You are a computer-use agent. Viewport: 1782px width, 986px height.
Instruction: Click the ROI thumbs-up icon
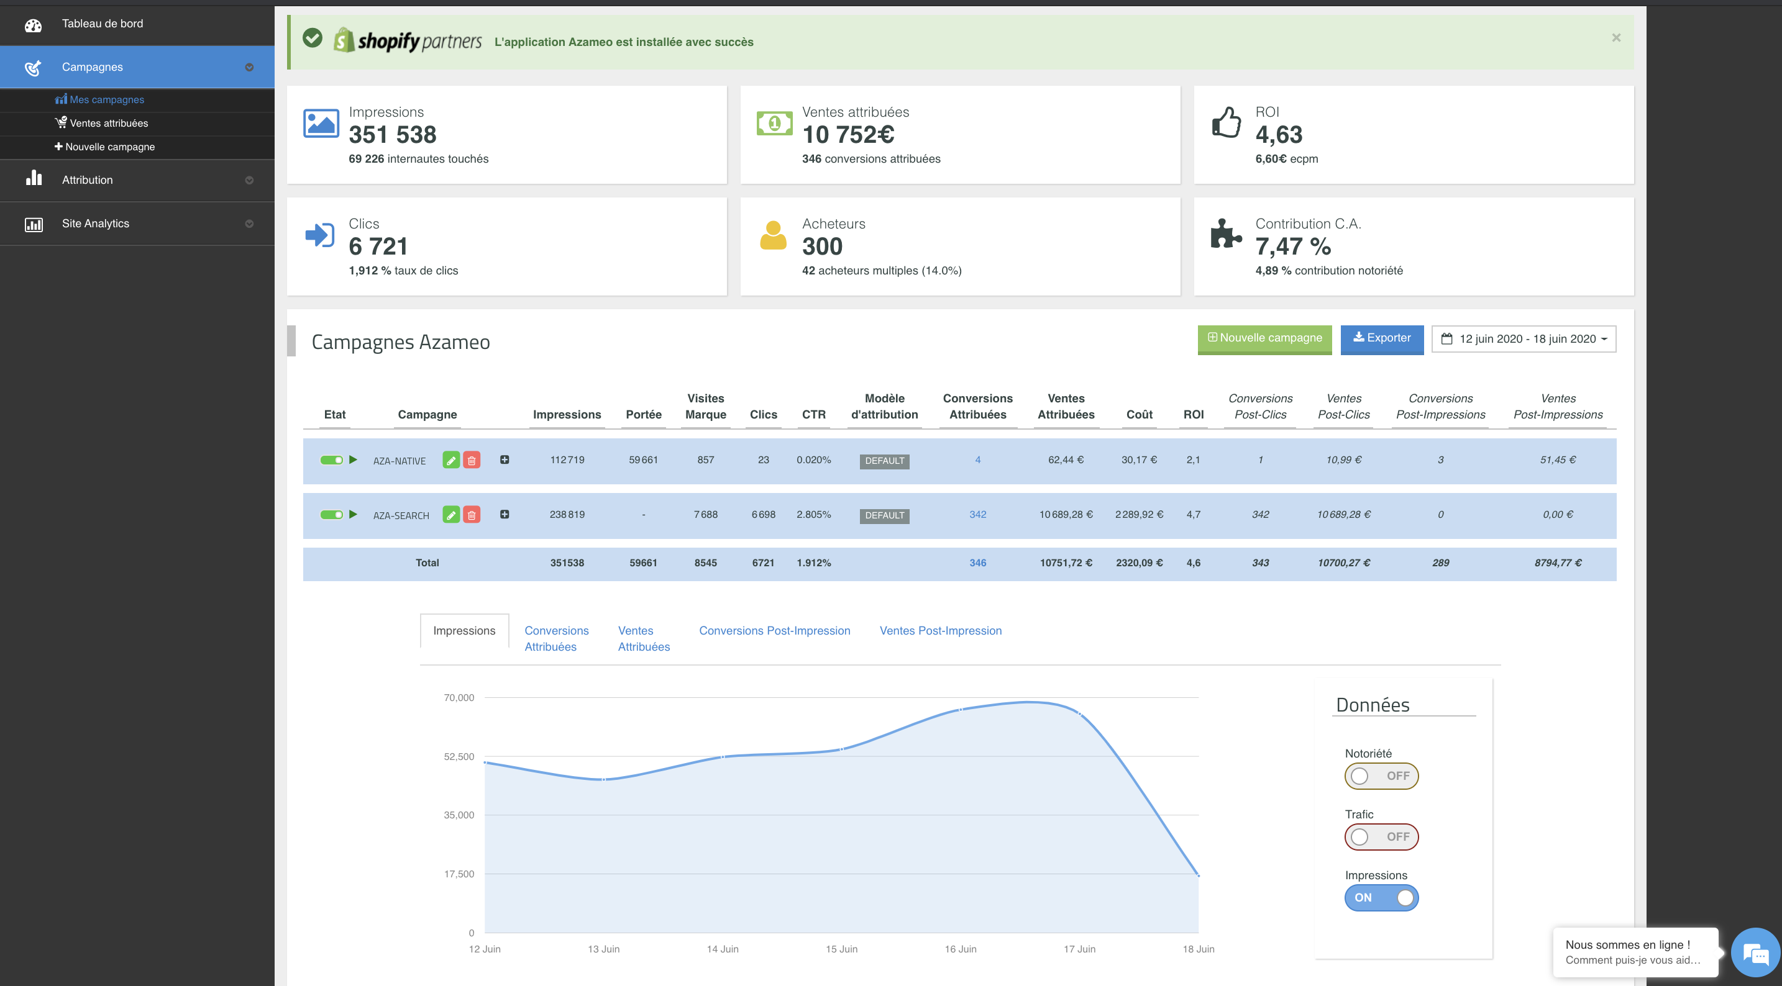tap(1227, 122)
